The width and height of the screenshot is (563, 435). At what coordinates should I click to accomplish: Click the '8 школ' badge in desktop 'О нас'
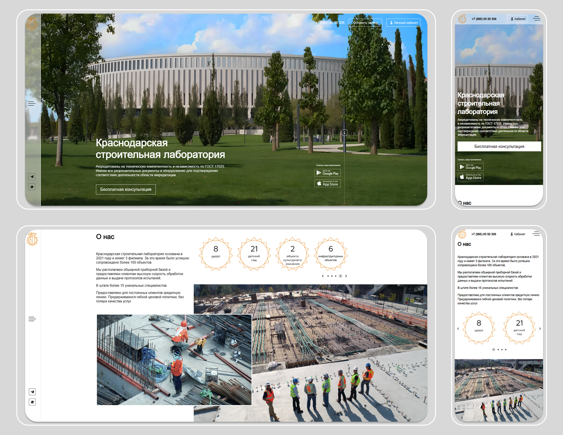(x=216, y=254)
